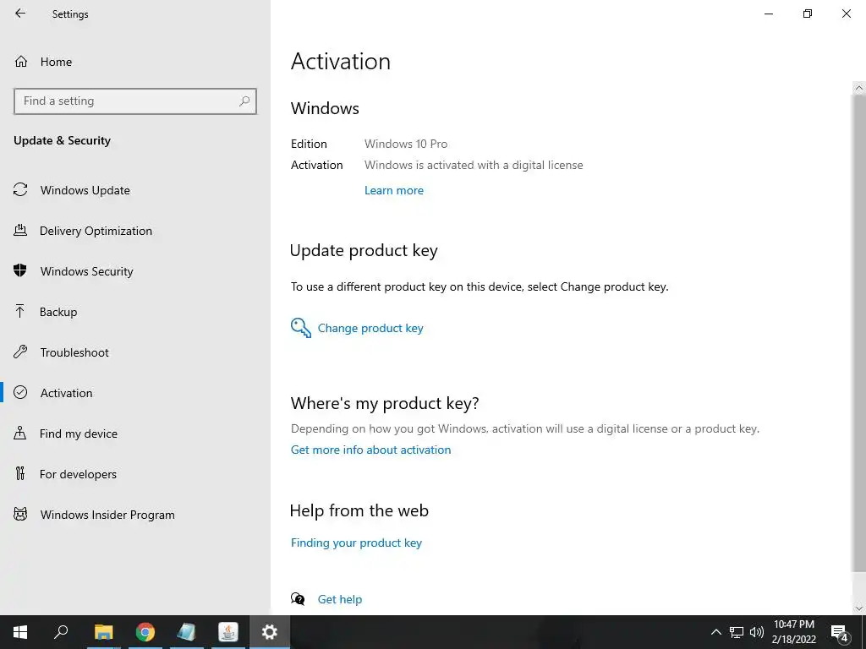
Task: Click the key icon beside Change product key
Action: (x=301, y=328)
